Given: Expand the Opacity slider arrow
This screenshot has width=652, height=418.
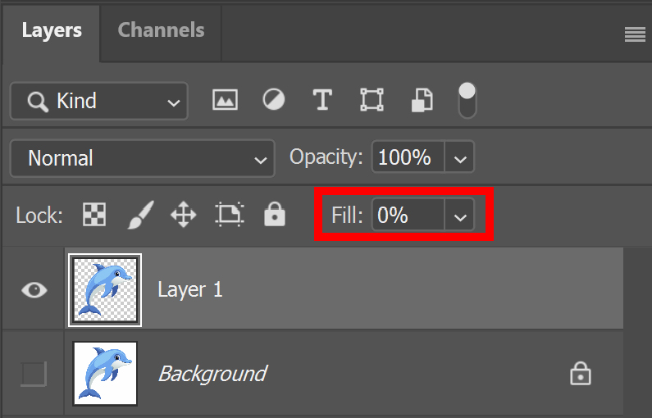Looking at the screenshot, I should 460,157.
